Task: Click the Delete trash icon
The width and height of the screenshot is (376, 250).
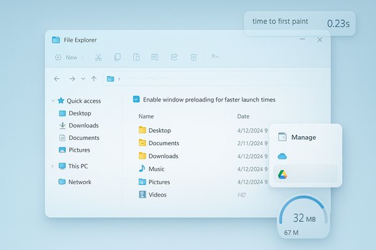Action: 193,57
